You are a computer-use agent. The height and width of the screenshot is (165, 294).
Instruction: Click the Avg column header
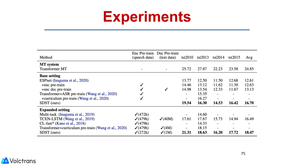(249, 58)
